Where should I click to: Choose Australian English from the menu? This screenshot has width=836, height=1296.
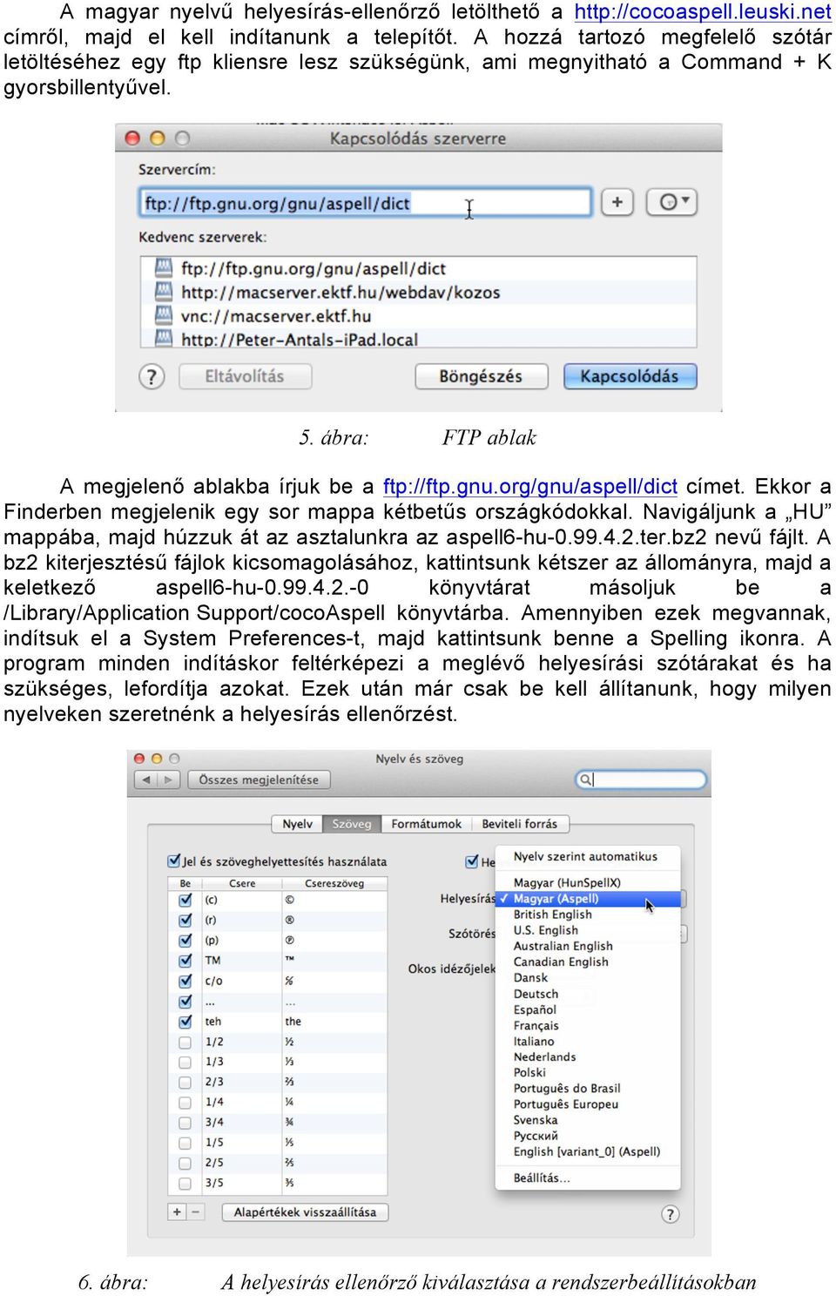pyautogui.click(x=588, y=946)
